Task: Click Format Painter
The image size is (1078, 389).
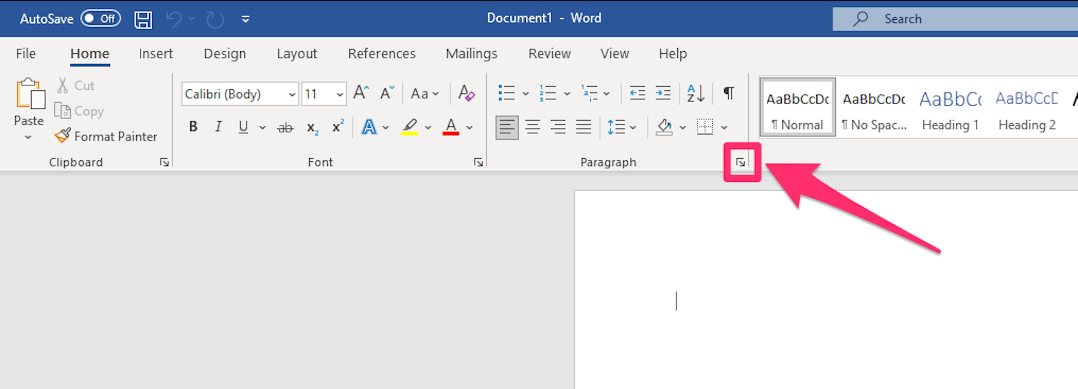Action: 106,136
